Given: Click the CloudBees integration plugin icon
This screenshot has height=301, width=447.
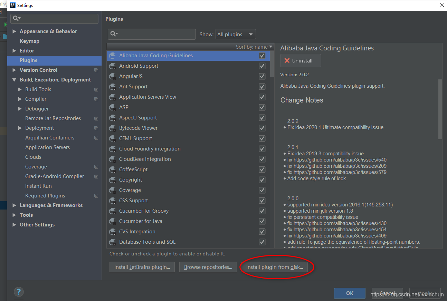Looking at the screenshot, I should click(x=112, y=159).
